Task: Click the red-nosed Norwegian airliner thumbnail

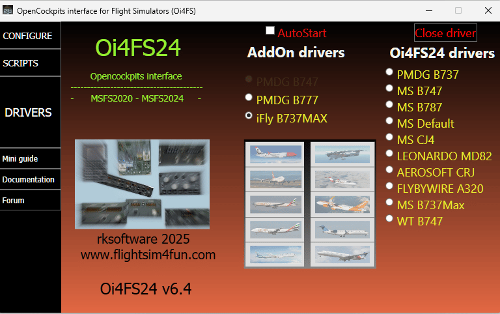Action: tap(275, 154)
